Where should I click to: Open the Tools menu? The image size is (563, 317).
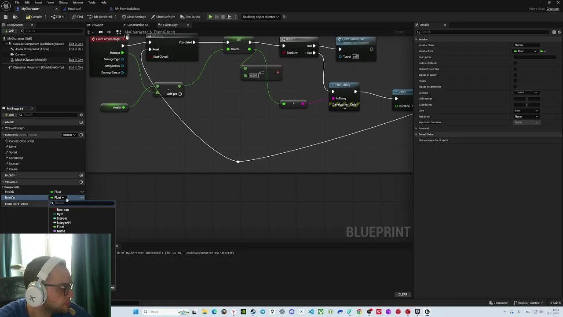91,2
